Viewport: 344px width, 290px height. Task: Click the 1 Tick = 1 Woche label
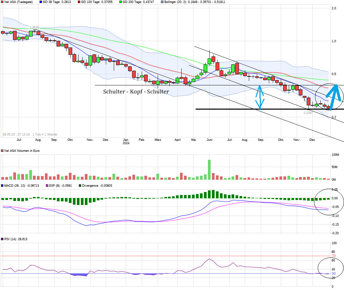tap(45, 134)
